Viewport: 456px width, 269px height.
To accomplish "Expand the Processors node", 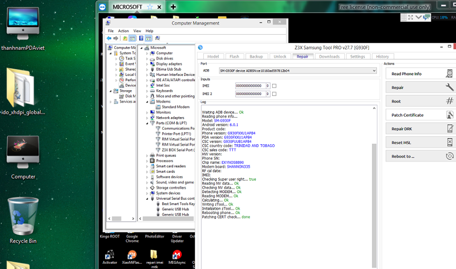I will point(147,161).
